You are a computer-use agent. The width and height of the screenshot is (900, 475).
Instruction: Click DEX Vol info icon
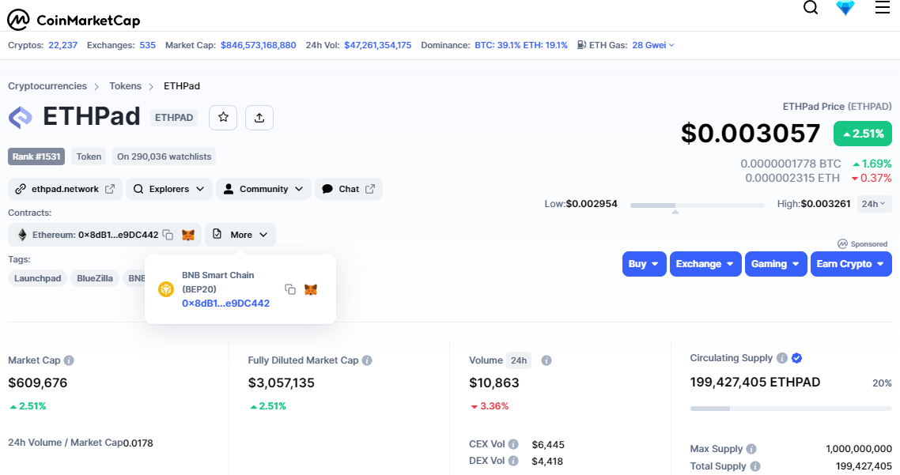point(514,461)
